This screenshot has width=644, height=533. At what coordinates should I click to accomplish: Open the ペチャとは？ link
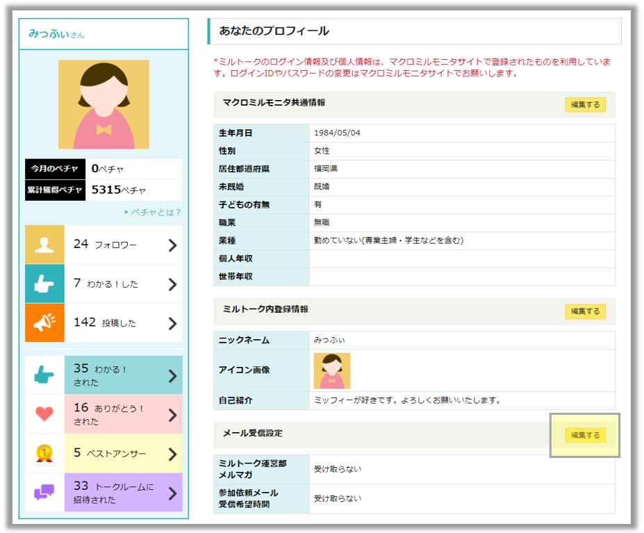point(154,212)
